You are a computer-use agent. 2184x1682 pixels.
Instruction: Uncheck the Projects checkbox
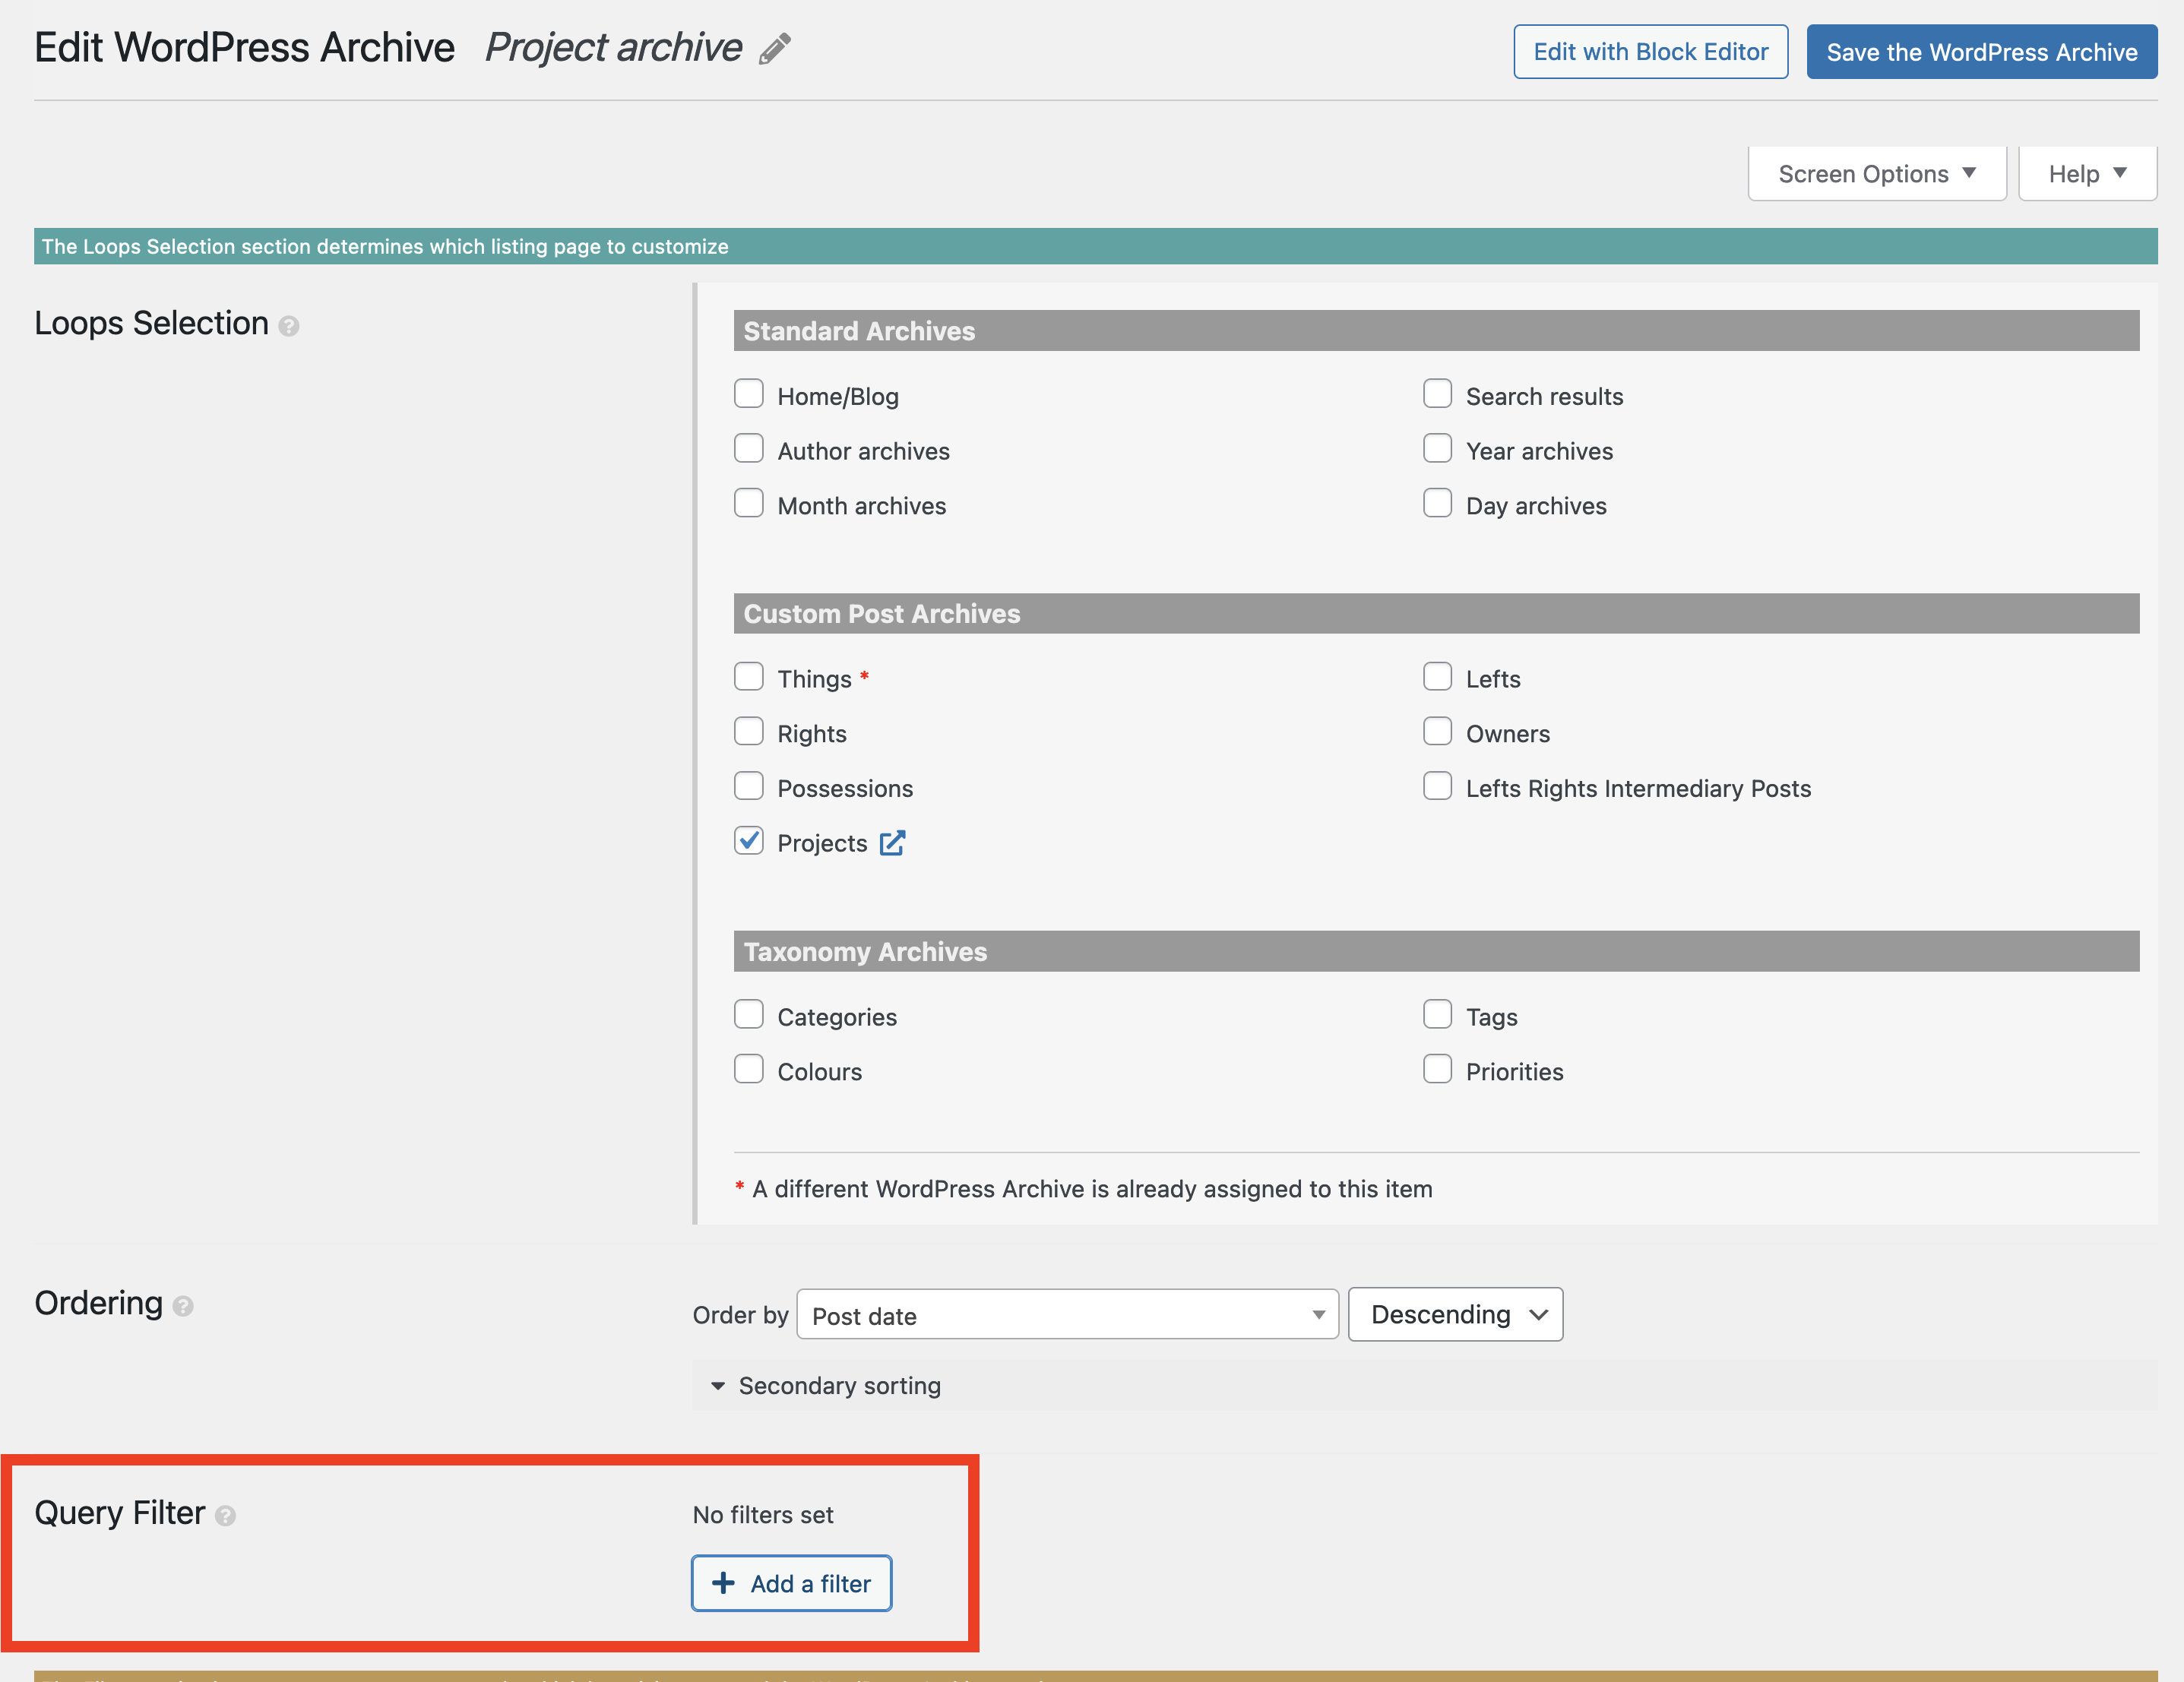[749, 841]
